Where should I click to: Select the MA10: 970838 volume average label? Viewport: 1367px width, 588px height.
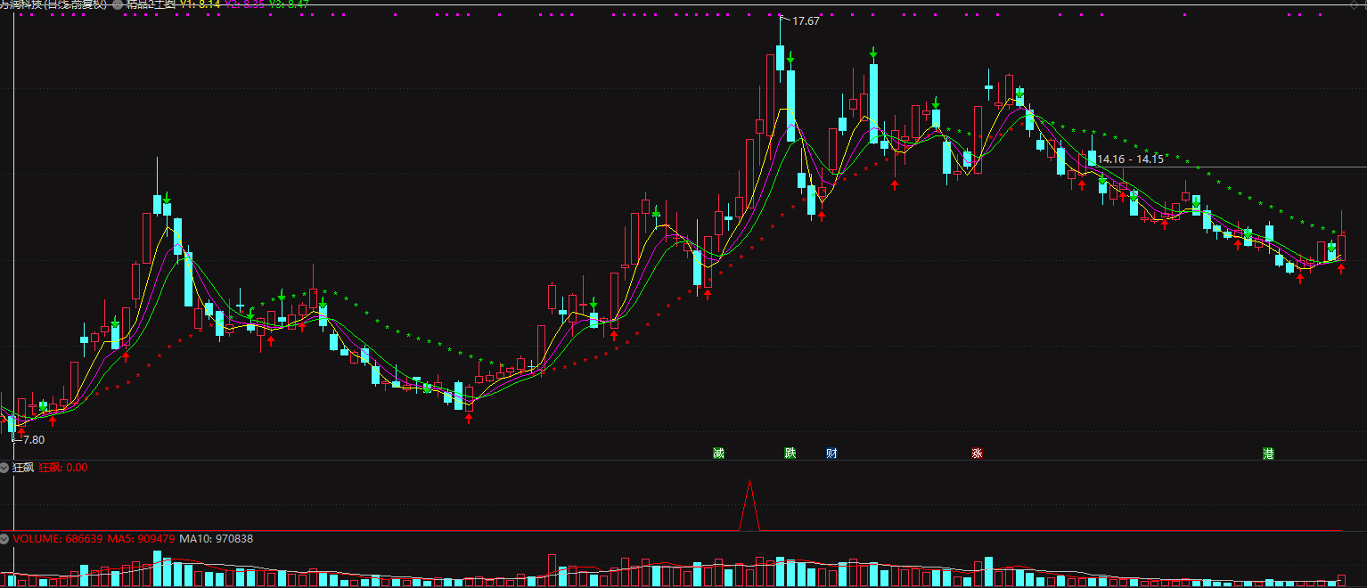tap(216, 539)
